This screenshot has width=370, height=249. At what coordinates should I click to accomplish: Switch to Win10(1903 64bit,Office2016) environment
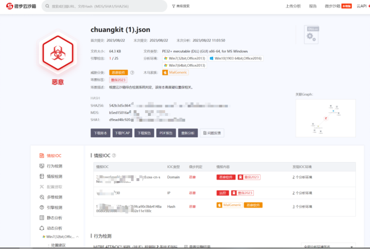point(235,58)
